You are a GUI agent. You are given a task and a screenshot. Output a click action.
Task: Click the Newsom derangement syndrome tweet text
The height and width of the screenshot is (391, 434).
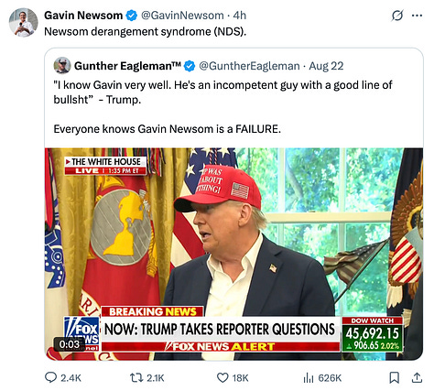coord(146,31)
